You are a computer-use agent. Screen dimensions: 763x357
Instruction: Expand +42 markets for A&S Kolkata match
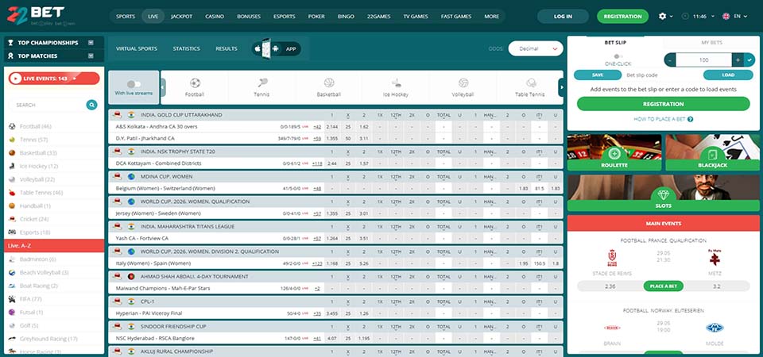tap(317, 127)
